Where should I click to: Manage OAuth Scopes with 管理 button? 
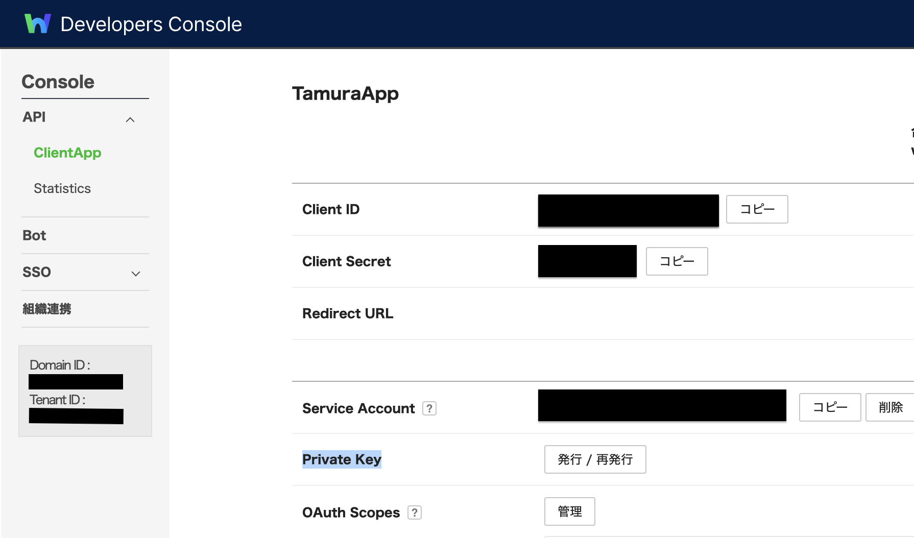tap(570, 511)
